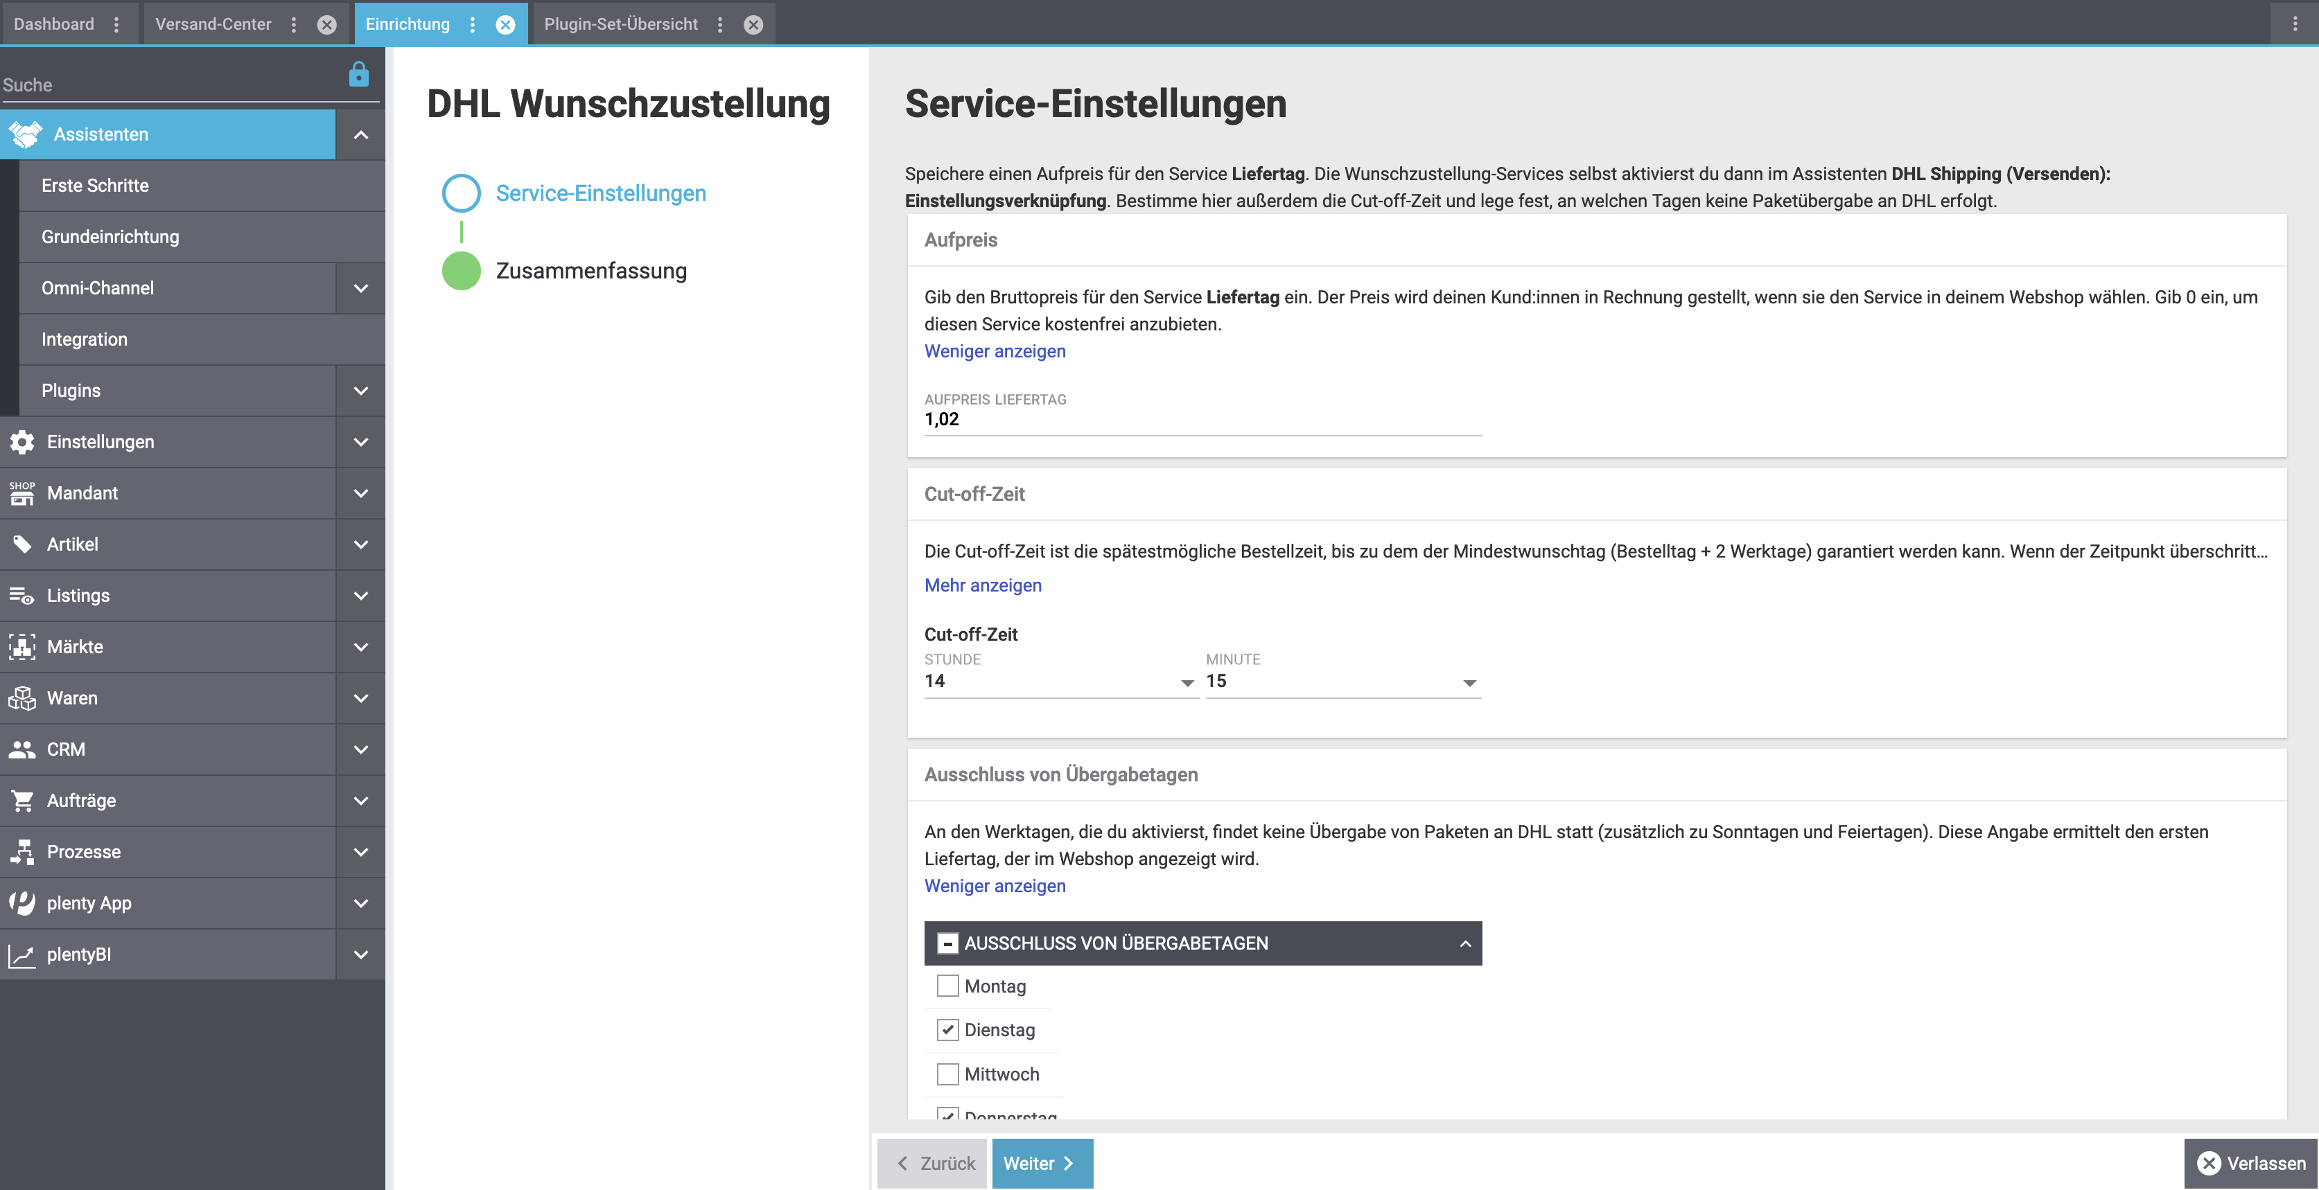Expand the plenty App menu chevron
This screenshot has width=2319, height=1190.
(x=361, y=904)
